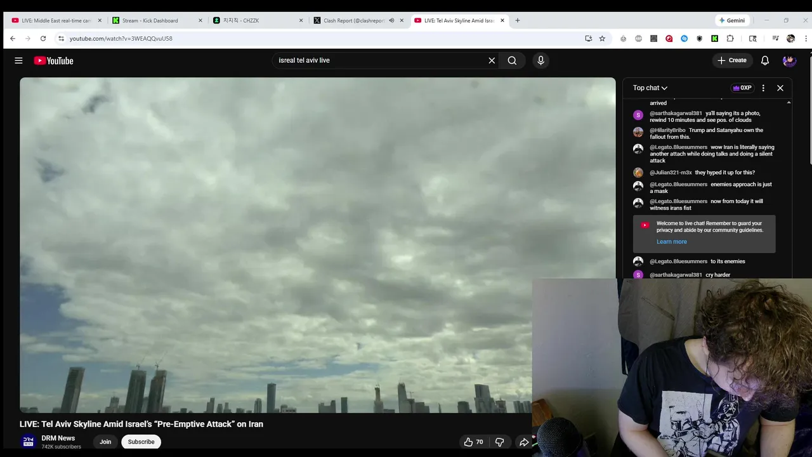Image resolution: width=812 pixels, height=457 pixels.
Task: Close the Kick Dashboard tab
Action: coord(200,20)
